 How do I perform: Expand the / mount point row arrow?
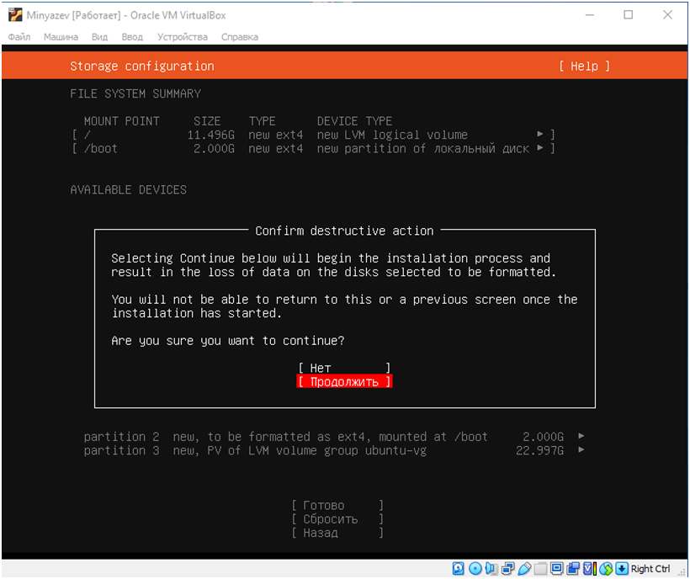[539, 134]
